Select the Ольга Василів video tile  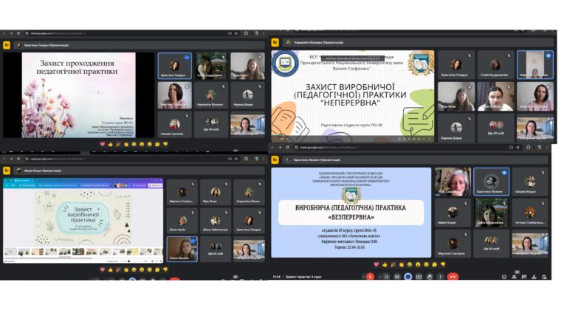[x=182, y=249]
